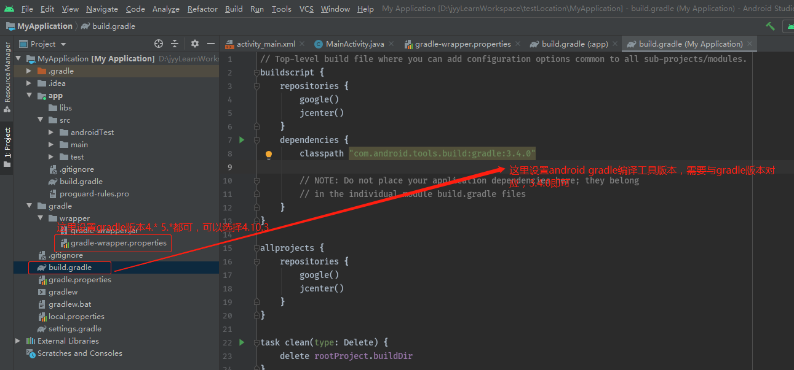Open the Refactor menu

202,9
